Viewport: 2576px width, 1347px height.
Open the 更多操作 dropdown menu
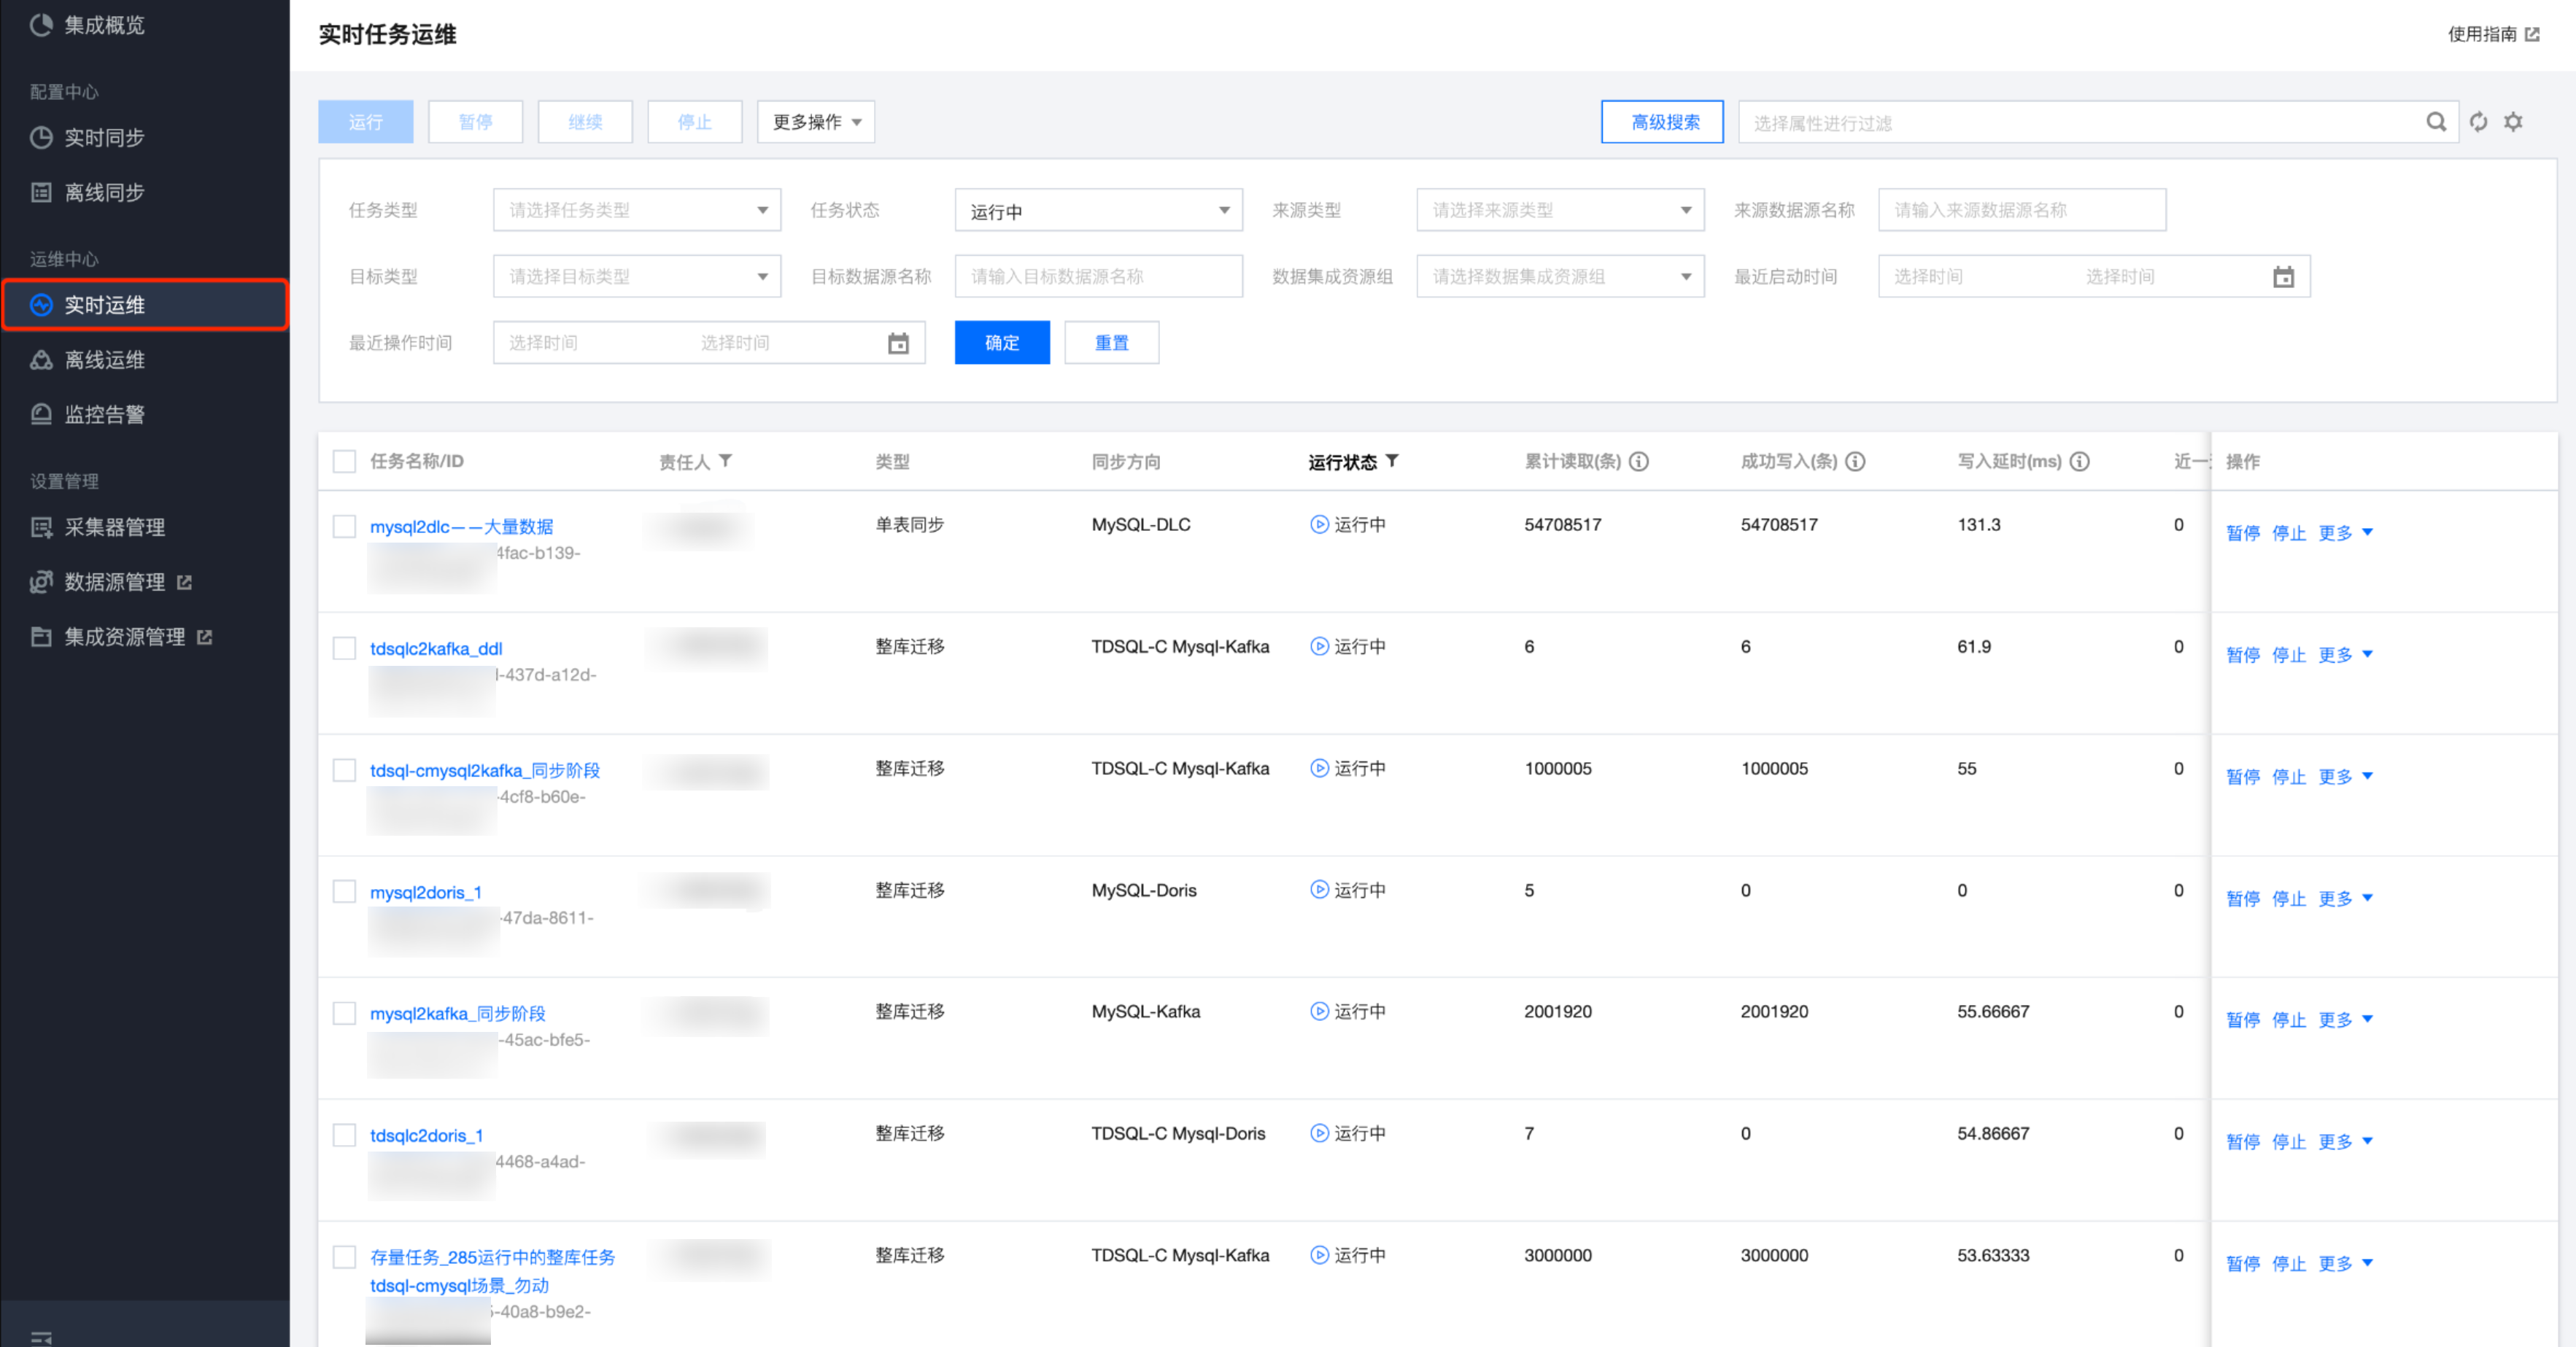[815, 122]
